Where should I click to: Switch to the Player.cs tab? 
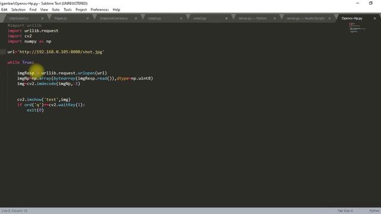[61, 18]
